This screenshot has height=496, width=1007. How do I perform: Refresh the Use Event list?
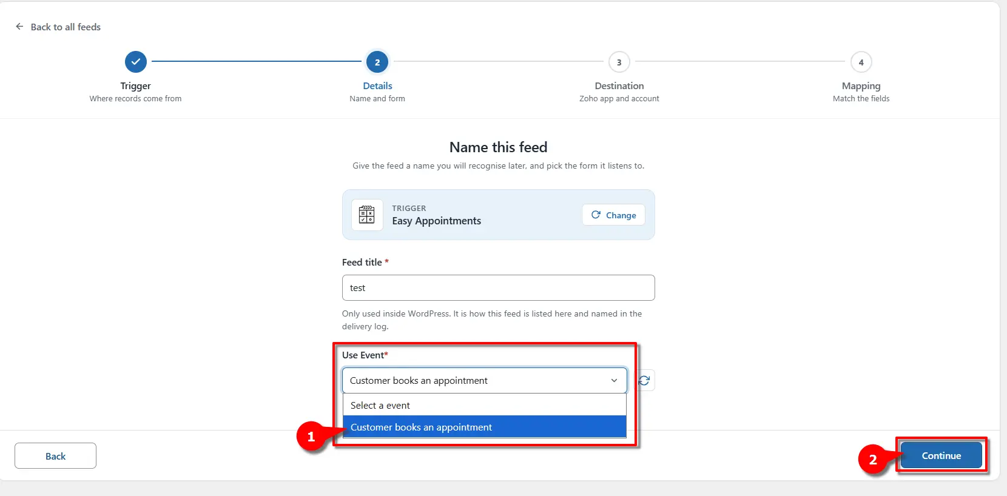(x=644, y=380)
